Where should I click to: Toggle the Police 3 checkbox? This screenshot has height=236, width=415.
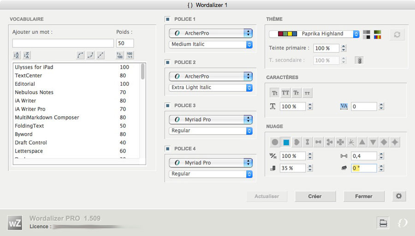point(167,105)
